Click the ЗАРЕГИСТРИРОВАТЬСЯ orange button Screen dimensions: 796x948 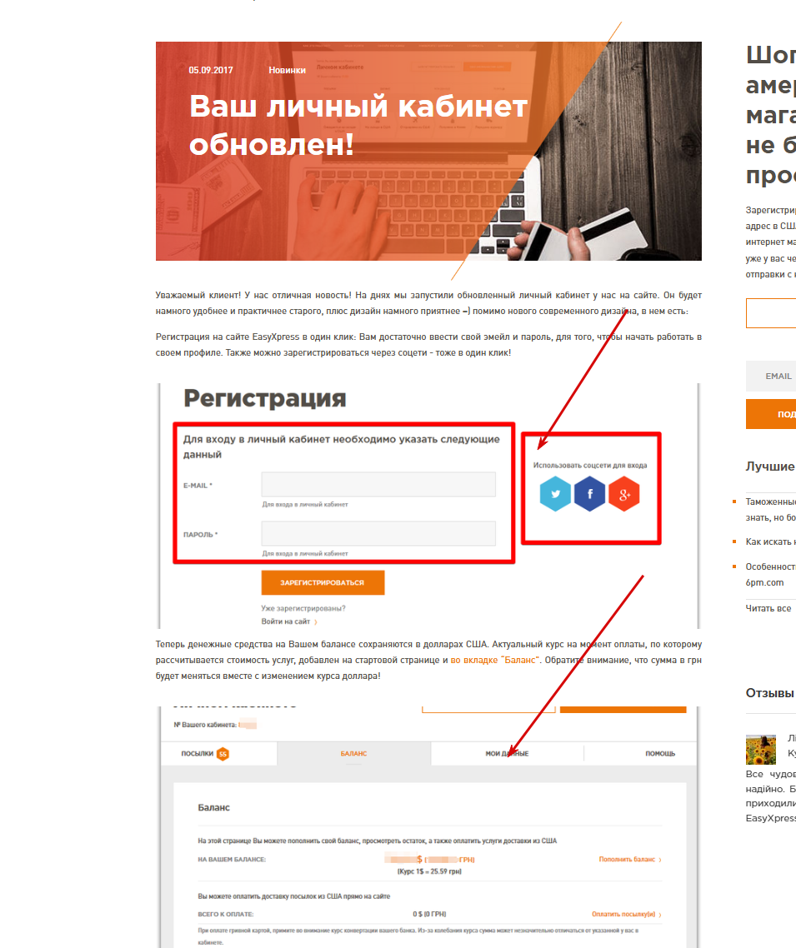[x=323, y=583]
